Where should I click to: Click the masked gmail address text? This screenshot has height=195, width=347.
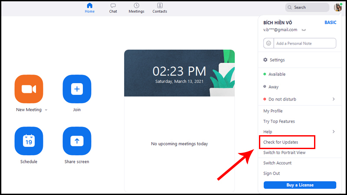pyautogui.click(x=280, y=30)
